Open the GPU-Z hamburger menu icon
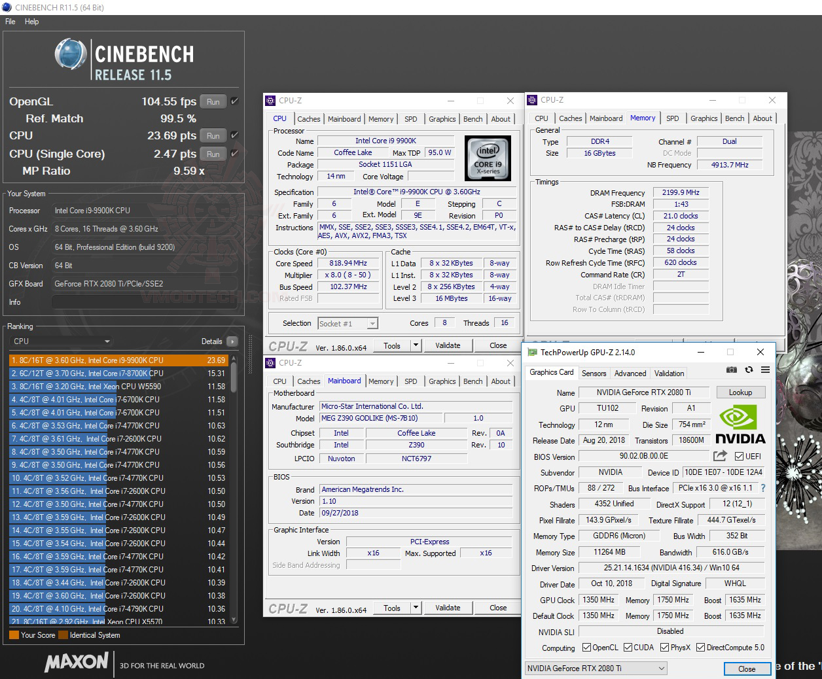The width and height of the screenshot is (822, 679). tap(765, 370)
